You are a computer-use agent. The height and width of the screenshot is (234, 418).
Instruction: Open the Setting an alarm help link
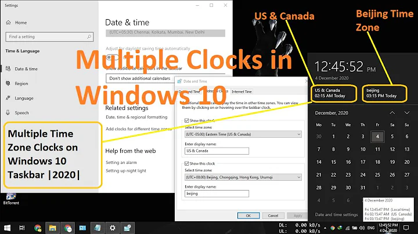[121, 163]
